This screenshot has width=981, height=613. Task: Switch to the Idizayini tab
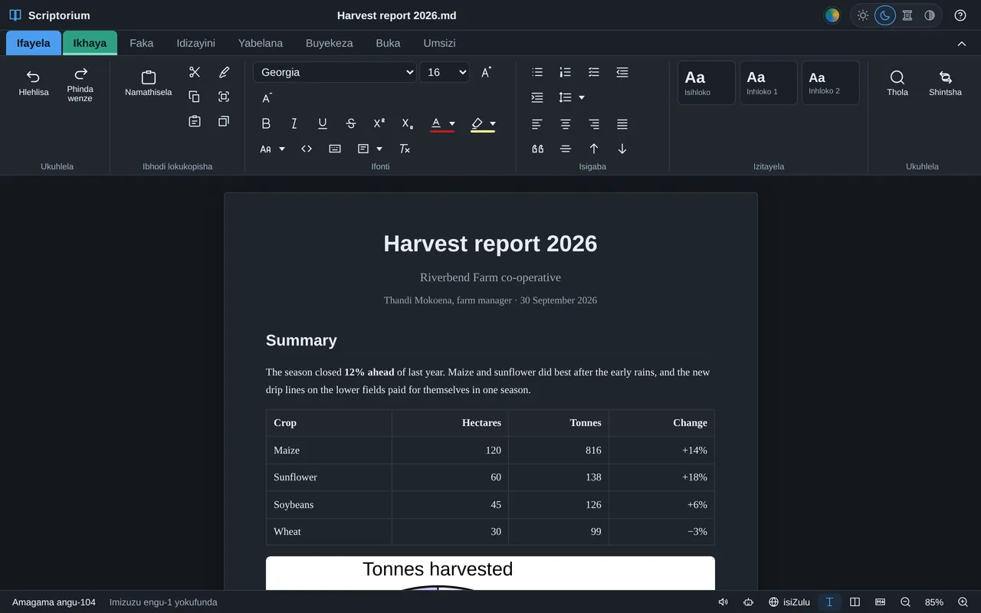coord(196,43)
